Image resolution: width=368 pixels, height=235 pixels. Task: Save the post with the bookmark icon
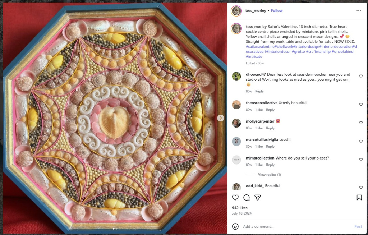(x=359, y=198)
